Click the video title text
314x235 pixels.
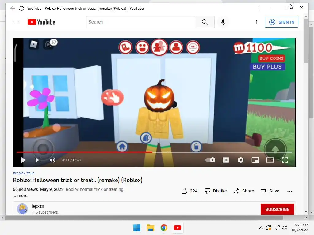(x=78, y=180)
